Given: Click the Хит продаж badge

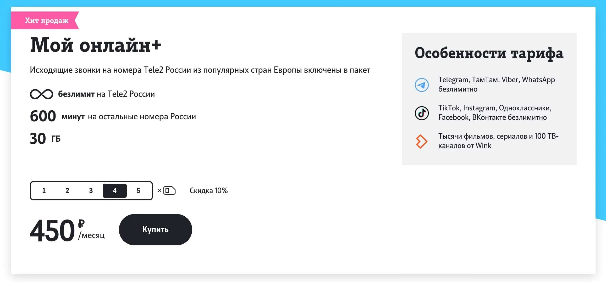Looking at the screenshot, I should click(47, 20).
